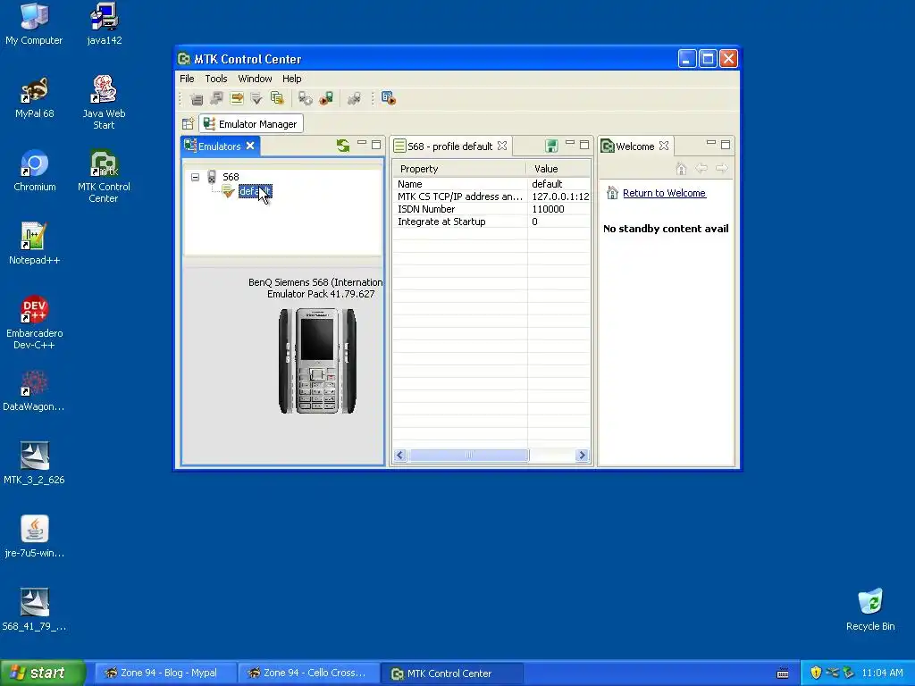Close the Emulators tab
915x686 pixels.
(x=250, y=146)
